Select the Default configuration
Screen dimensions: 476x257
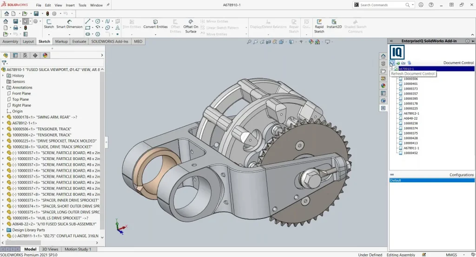[432, 180]
